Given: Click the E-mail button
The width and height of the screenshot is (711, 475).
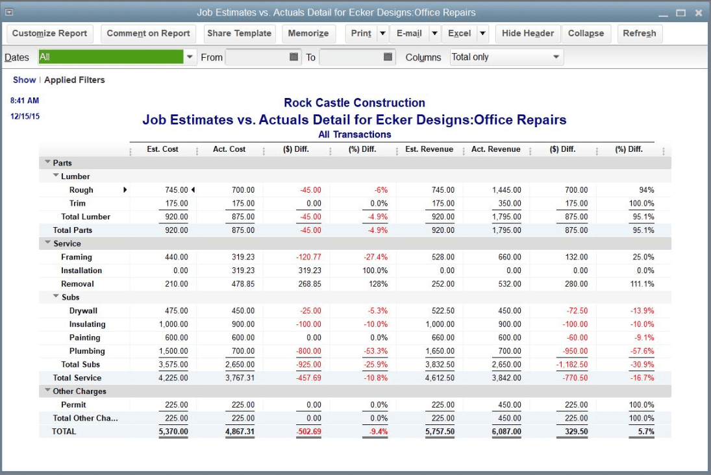Looking at the screenshot, I should point(409,34).
